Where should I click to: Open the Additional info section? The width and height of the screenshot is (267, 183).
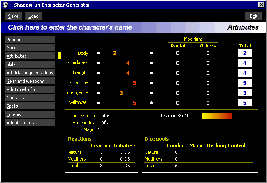click(x=30, y=89)
